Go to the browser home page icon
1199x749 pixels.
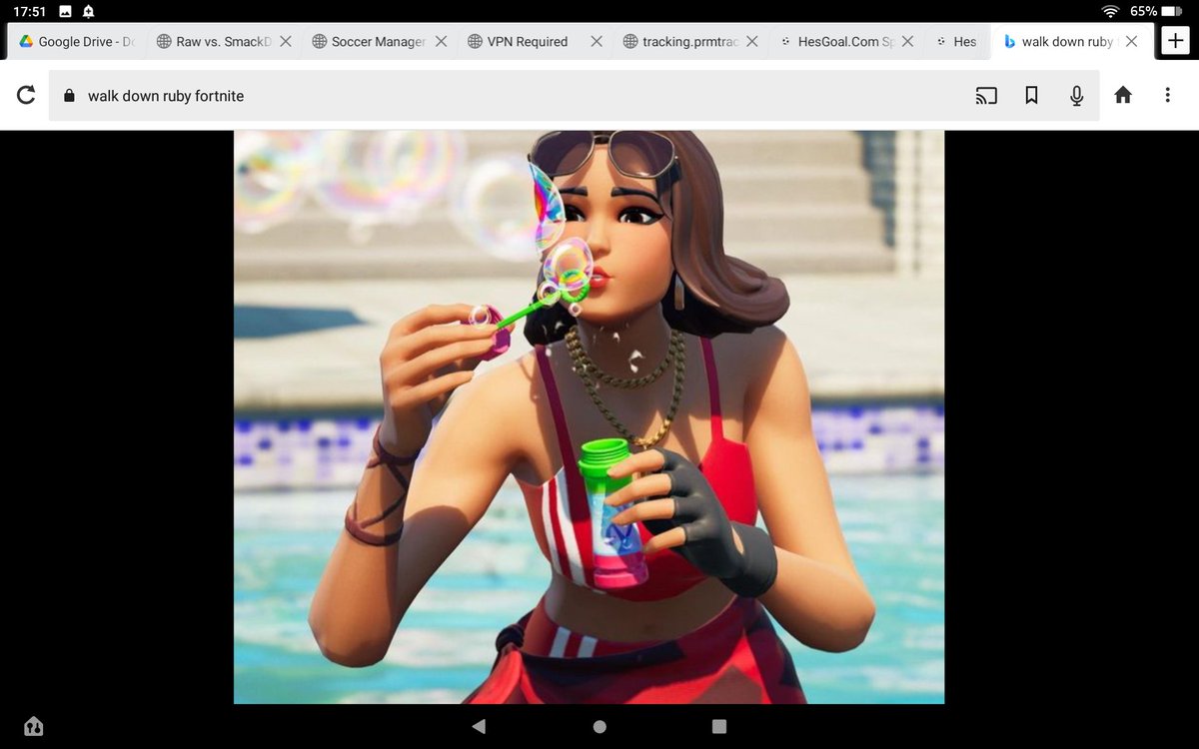1123,96
